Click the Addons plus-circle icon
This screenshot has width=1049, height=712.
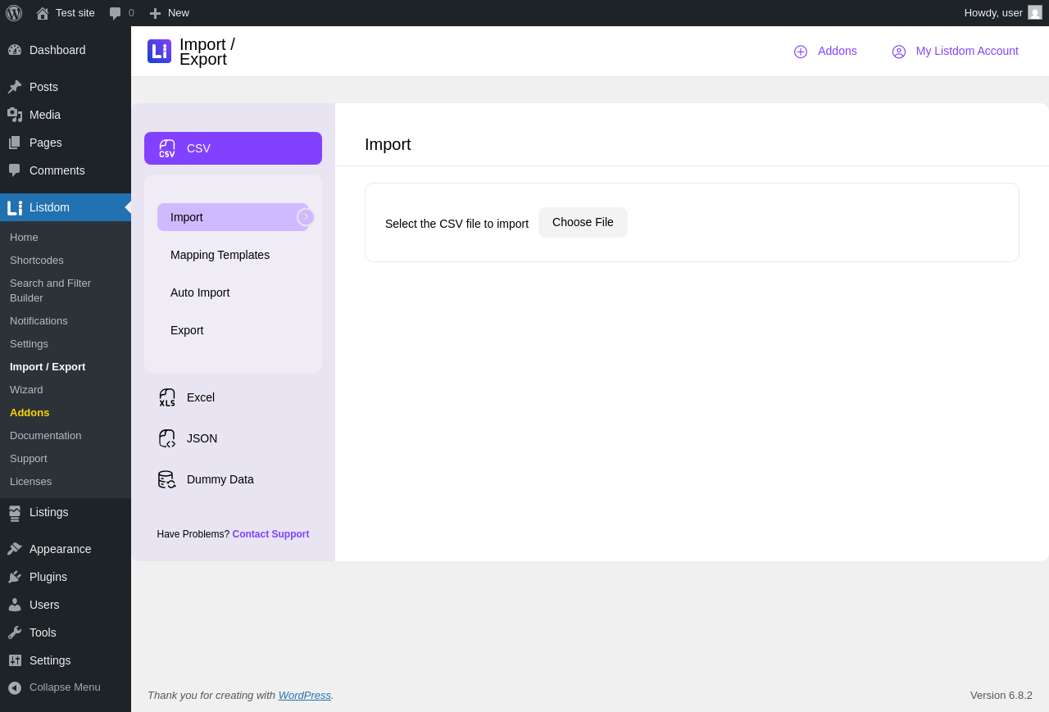point(801,52)
